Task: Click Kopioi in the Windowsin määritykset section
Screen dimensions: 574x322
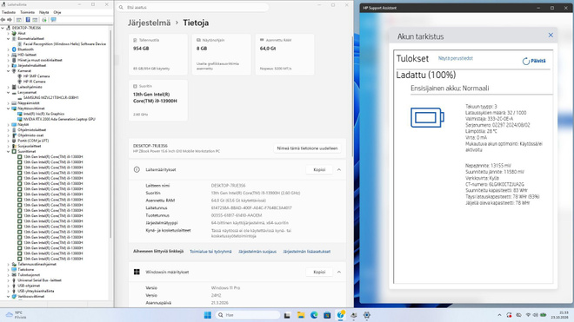Action: [319, 272]
